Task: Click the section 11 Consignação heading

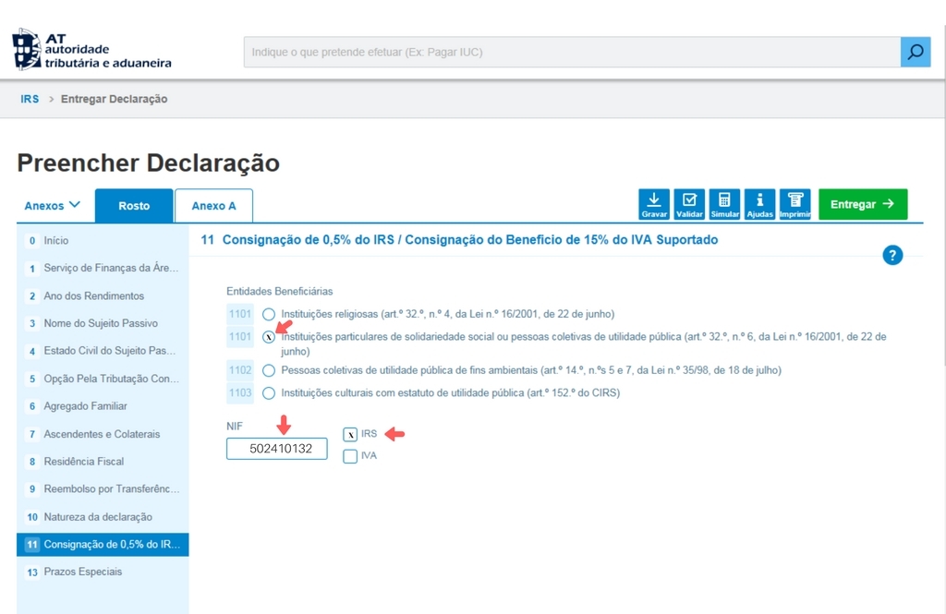Action: point(459,240)
